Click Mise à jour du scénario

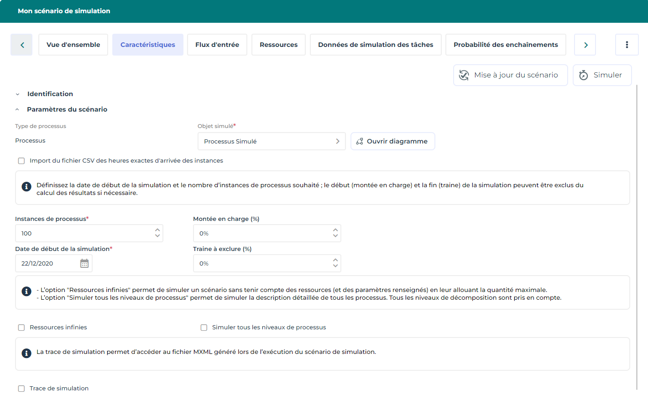[x=510, y=75]
